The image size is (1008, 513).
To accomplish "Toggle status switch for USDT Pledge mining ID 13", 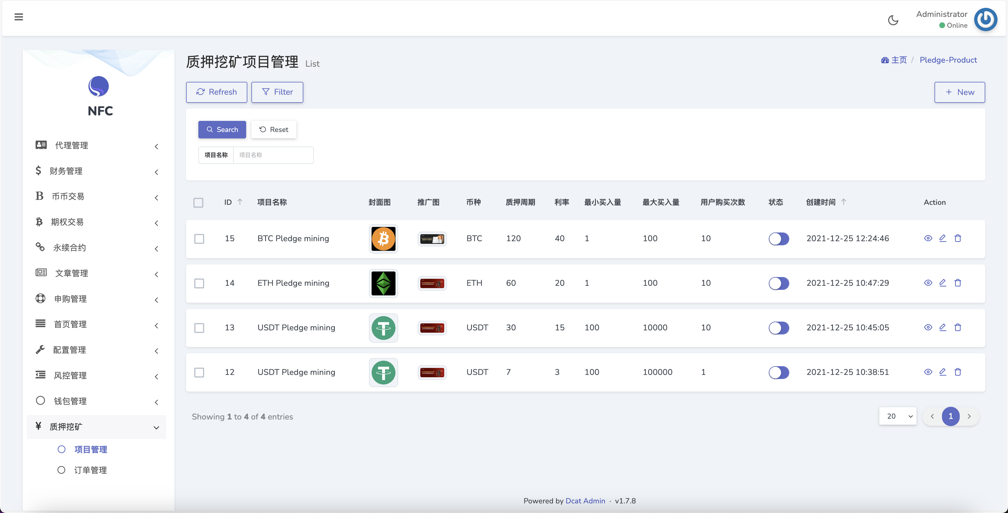I will click(x=779, y=327).
